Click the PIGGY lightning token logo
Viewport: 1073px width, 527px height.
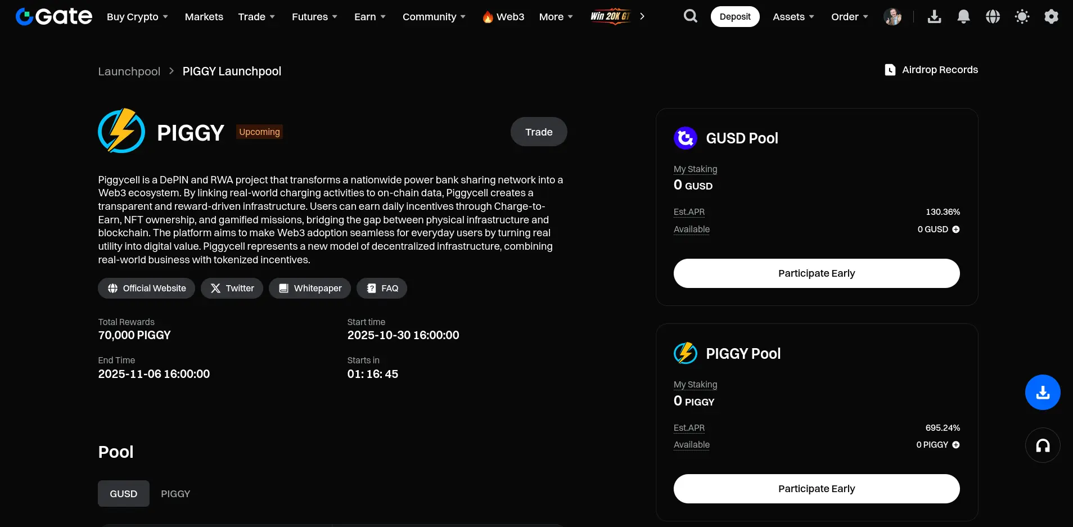(121, 131)
